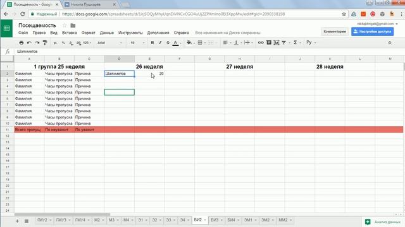The height and width of the screenshot is (227, 405).
Task: Open the number format 123 dropdown
Action: pyautogui.click(x=87, y=43)
